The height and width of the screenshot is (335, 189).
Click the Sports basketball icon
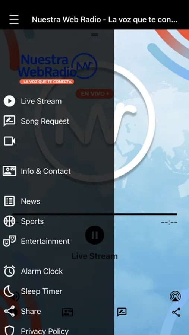pyautogui.click(x=9, y=221)
